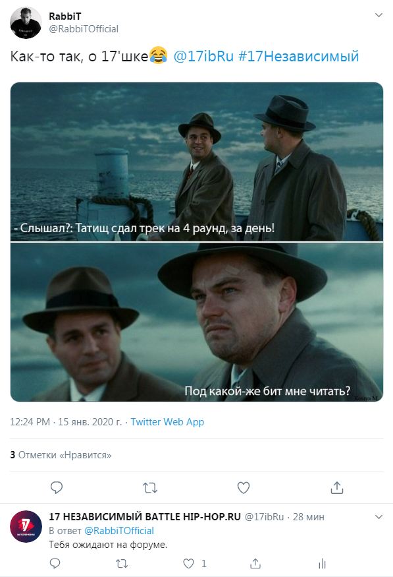Open the @RabbiTOfficial link in the reply
This screenshot has width=393, height=577.
pyautogui.click(x=119, y=531)
